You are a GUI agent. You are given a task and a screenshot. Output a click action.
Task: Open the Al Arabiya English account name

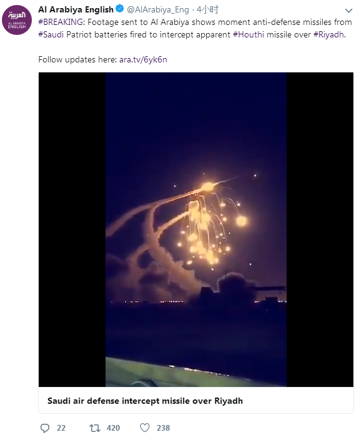pyautogui.click(x=76, y=9)
